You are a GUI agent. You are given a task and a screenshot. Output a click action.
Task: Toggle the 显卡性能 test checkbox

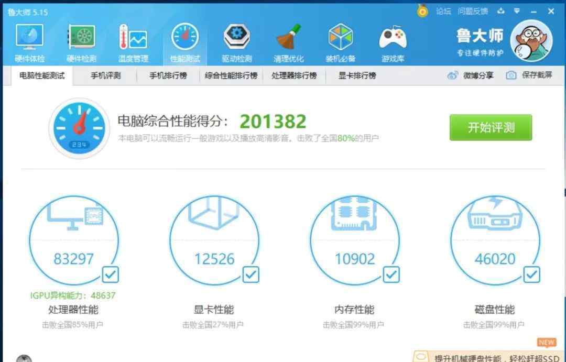[251, 275]
